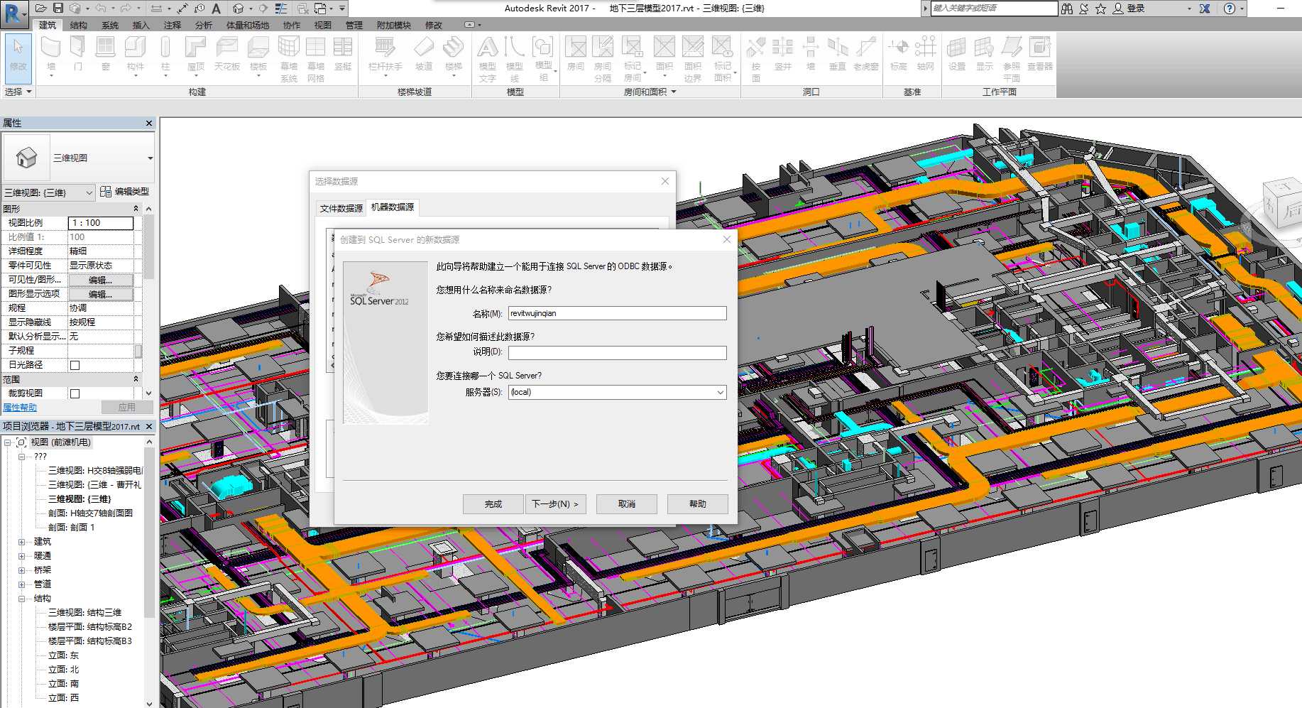This screenshot has height=708, width=1302.
Task: Click the 完成 button in SQL dialog
Action: (493, 504)
